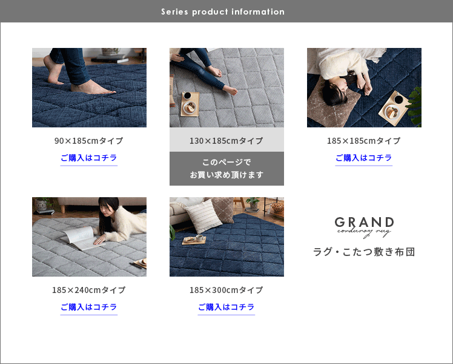
Task: Select the 185×185cmタイプ caption text
Action: tap(364, 141)
